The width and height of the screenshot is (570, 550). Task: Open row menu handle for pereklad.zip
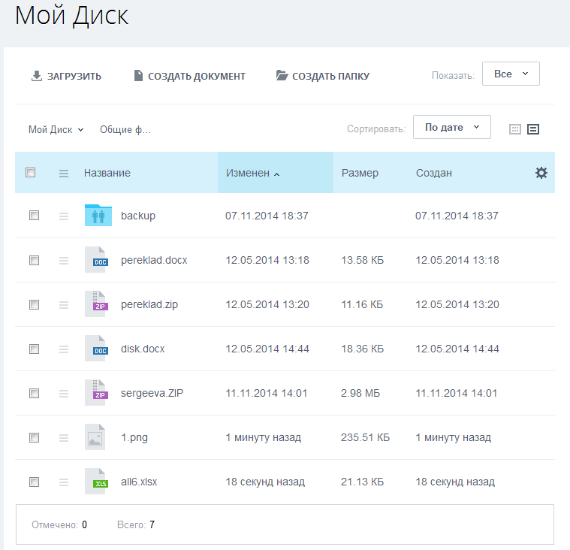point(64,305)
